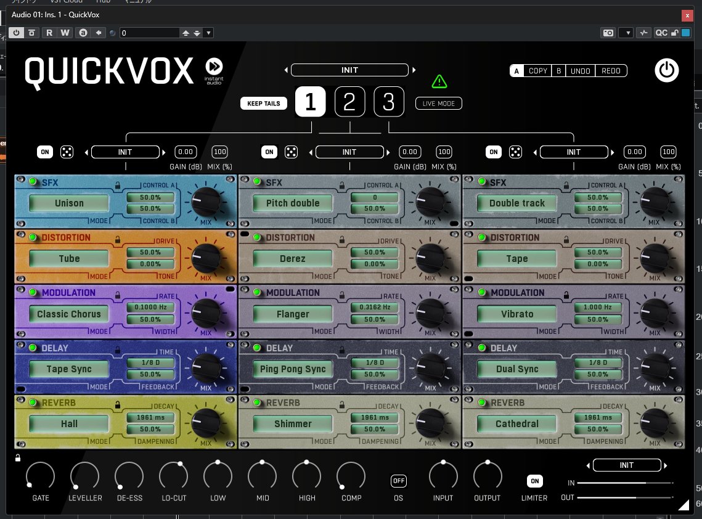
Task: Click the back arrow icon in toolbar
Action: click(99, 33)
